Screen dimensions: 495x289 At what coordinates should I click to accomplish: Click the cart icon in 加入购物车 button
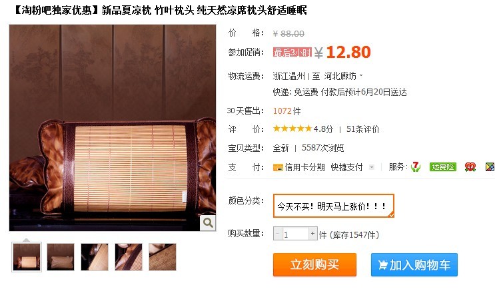click(383, 265)
